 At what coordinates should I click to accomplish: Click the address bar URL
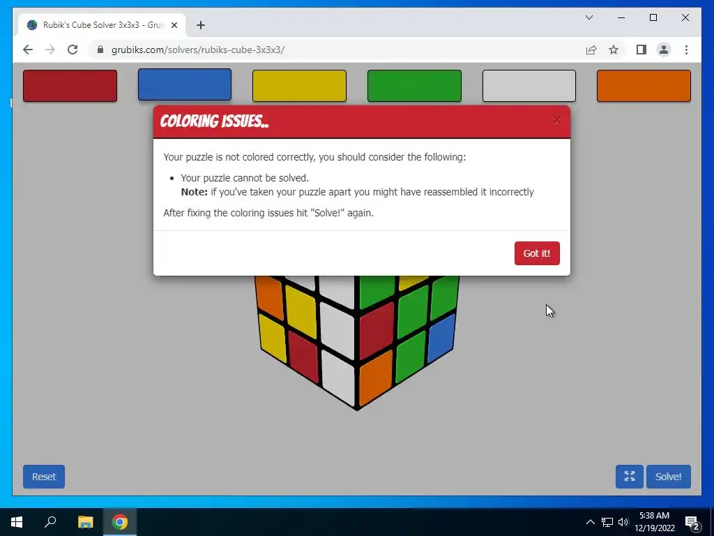[x=197, y=50]
